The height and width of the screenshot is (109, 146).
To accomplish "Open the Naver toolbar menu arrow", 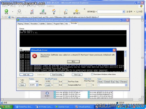I will point(96,12).
